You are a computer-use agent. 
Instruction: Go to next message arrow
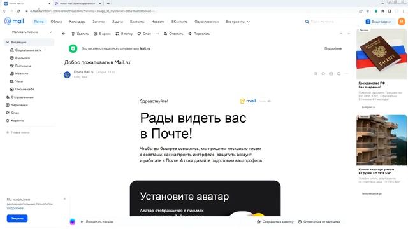(x=349, y=34)
